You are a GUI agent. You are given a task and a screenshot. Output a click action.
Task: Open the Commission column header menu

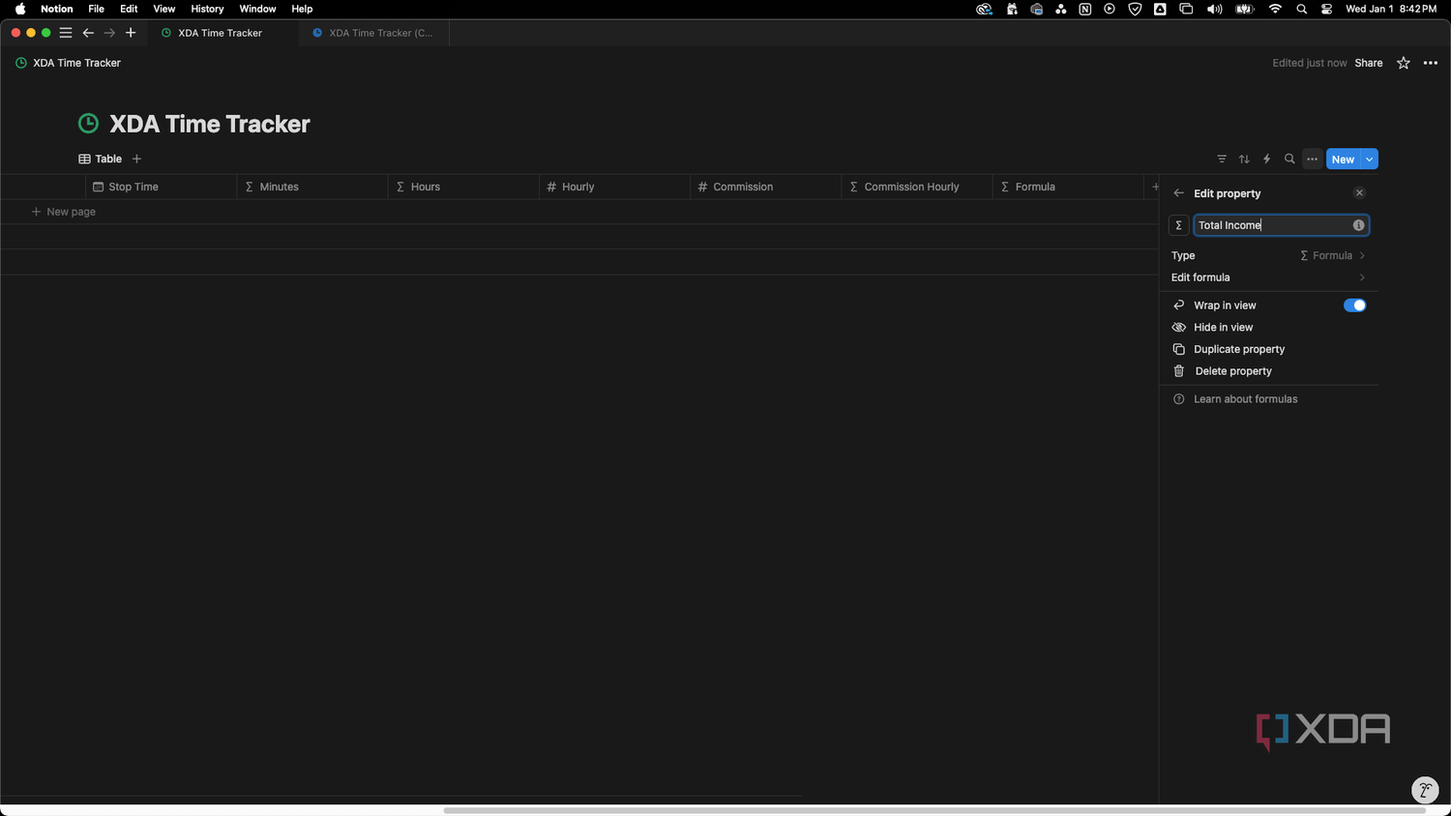pos(765,187)
